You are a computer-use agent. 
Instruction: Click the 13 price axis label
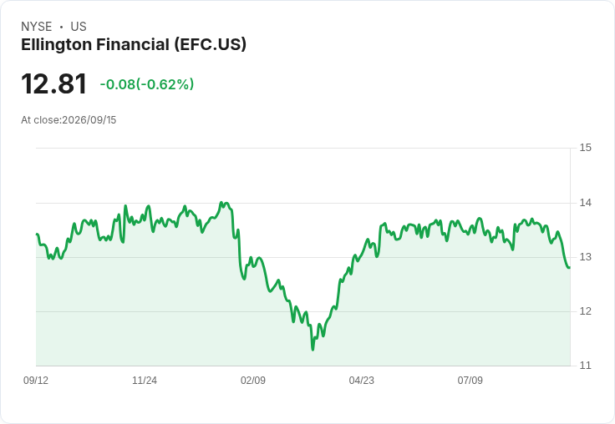click(585, 257)
